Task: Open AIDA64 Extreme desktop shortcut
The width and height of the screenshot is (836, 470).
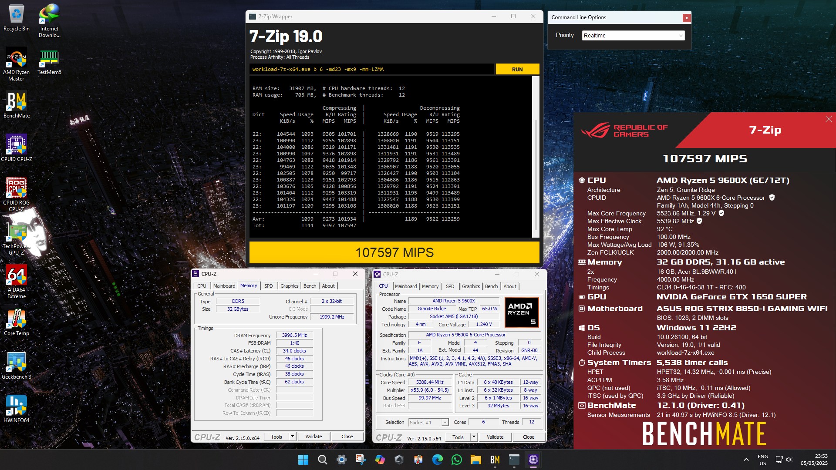Action: pos(17,282)
